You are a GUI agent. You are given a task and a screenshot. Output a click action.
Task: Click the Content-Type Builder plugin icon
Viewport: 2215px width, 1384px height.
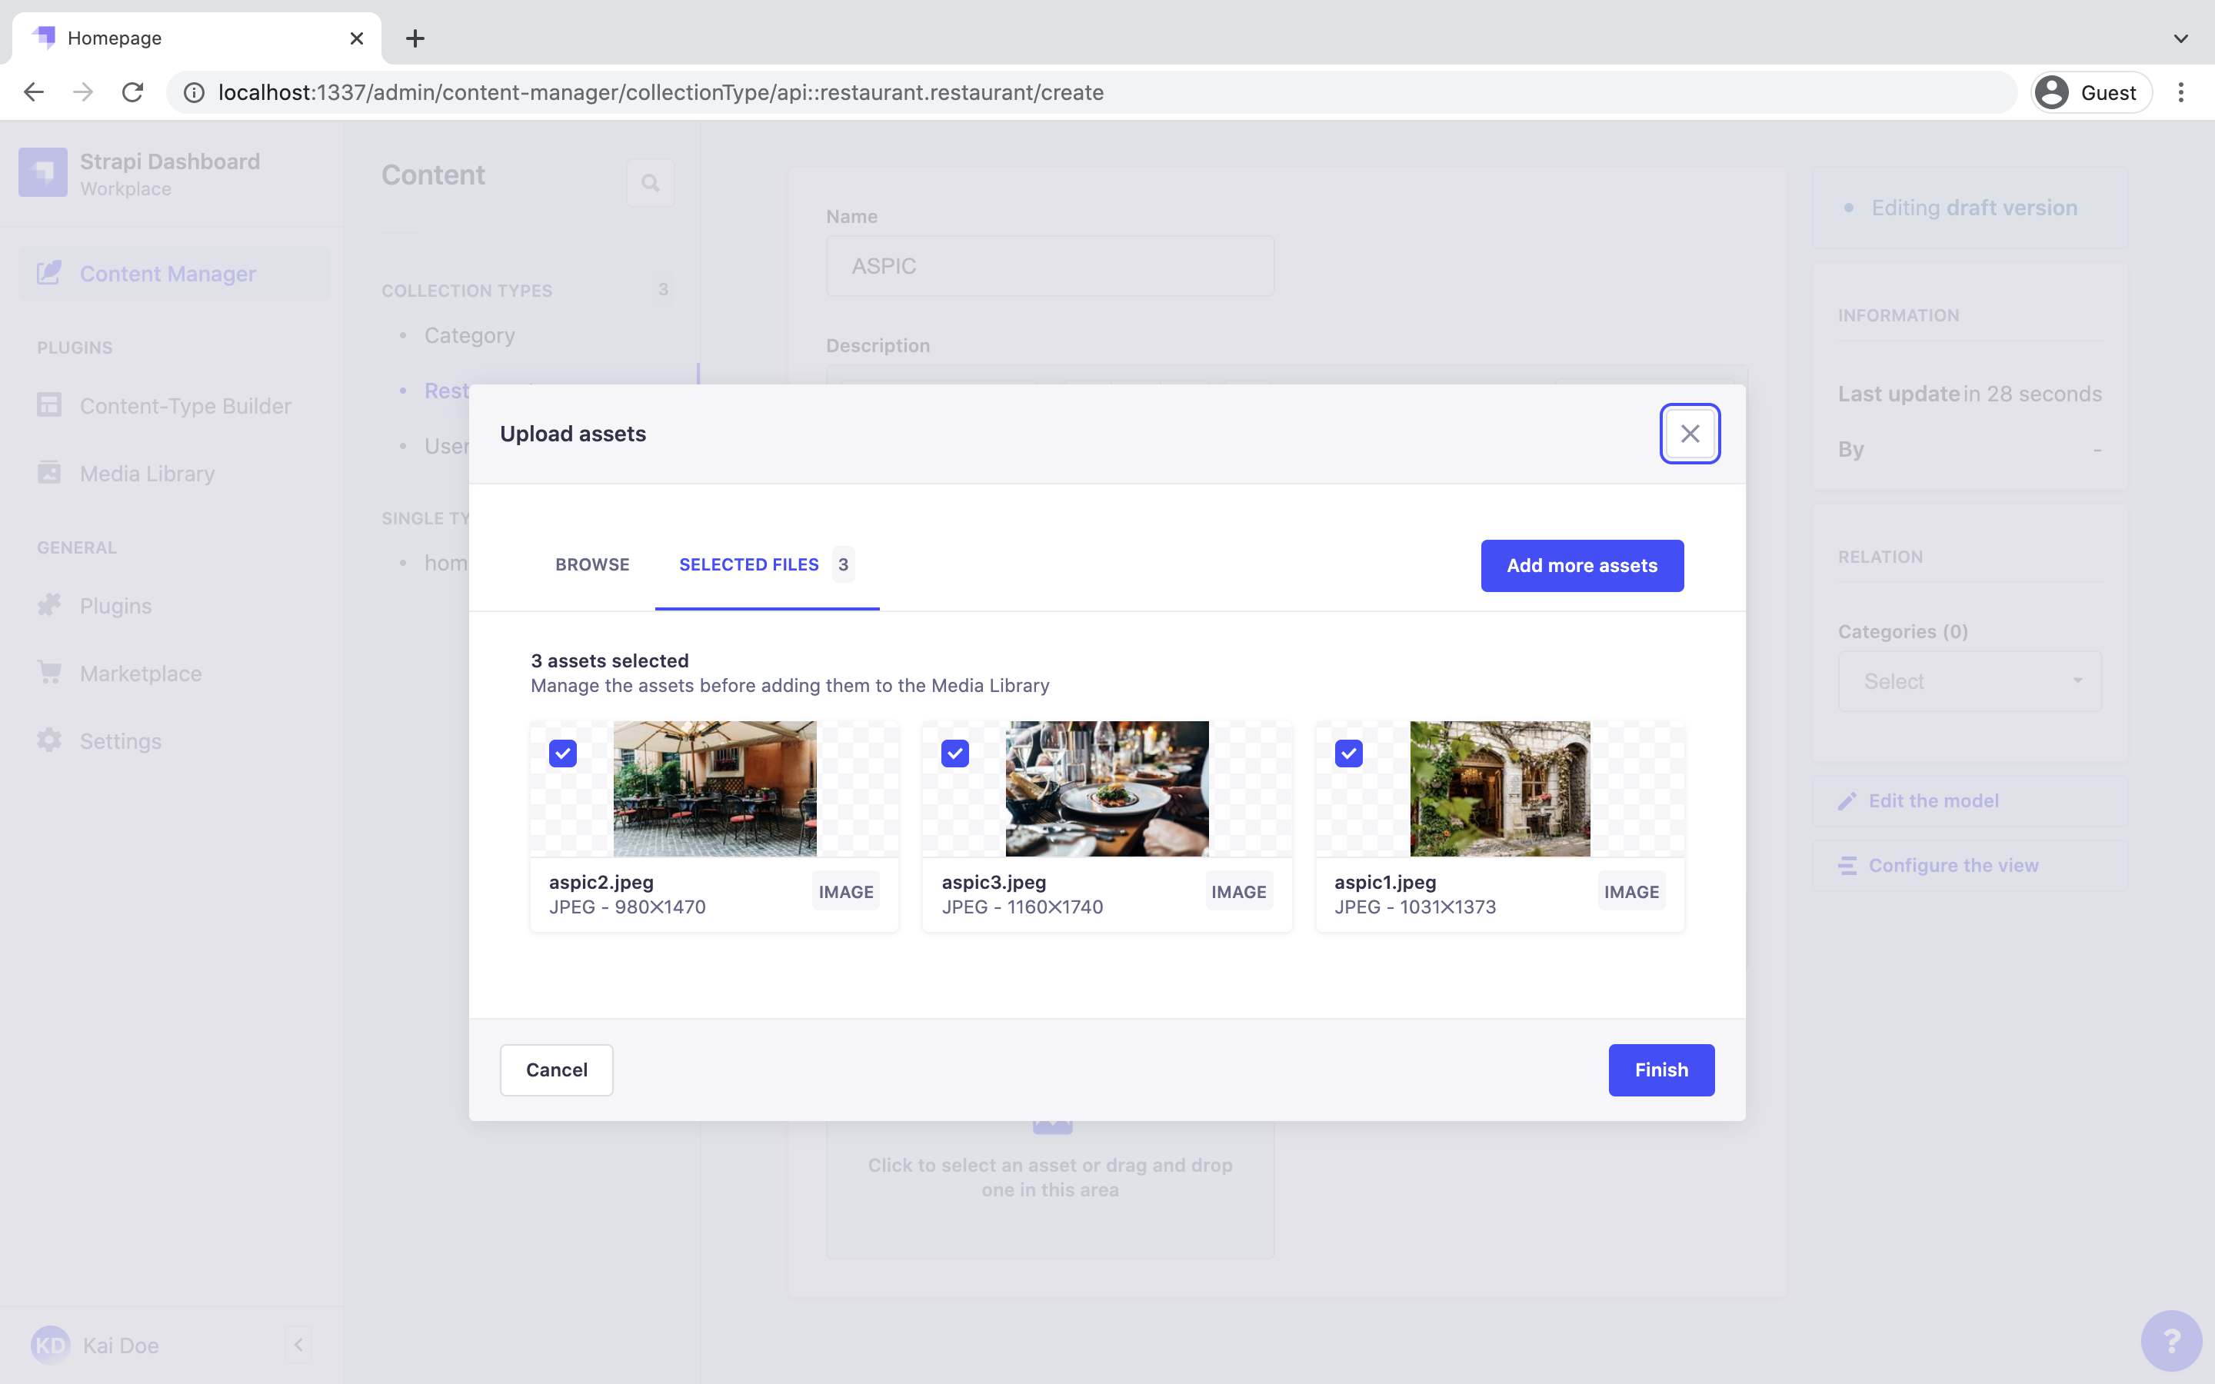(51, 405)
